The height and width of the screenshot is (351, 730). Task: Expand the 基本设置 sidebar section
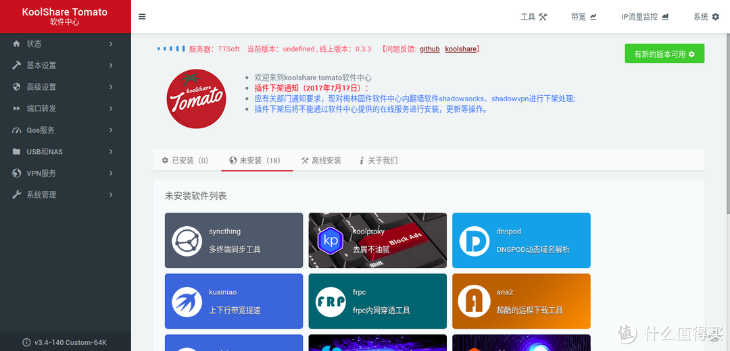(x=65, y=65)
